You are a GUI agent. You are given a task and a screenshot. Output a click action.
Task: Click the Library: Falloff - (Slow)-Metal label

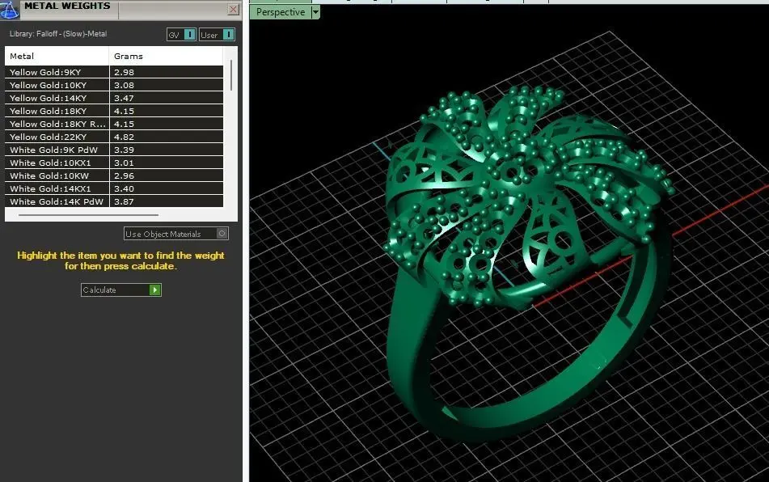[58, 34]
